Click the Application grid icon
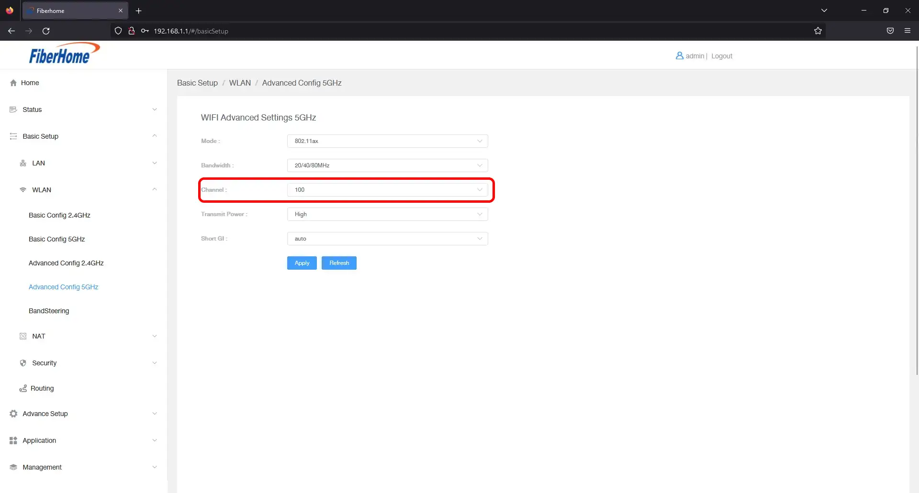Viewport: 919px width, 493px height. coord(13,440)
